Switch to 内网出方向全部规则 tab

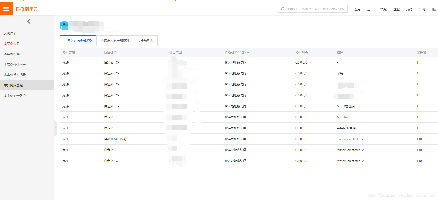point(115,41)
